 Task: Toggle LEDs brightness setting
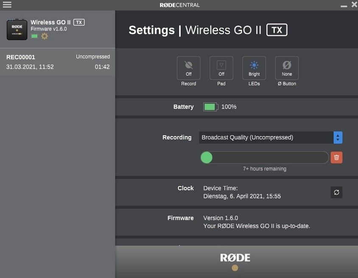(254, 68)
